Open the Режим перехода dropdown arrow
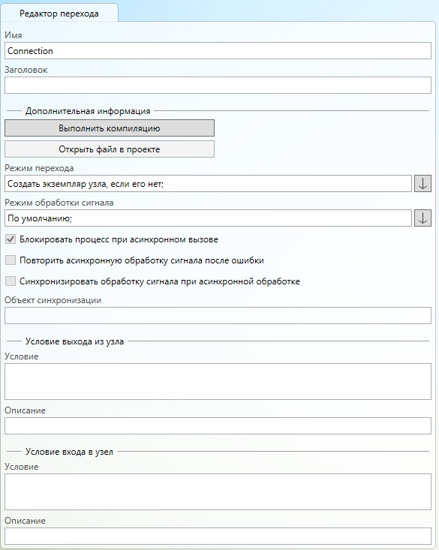 422,183
